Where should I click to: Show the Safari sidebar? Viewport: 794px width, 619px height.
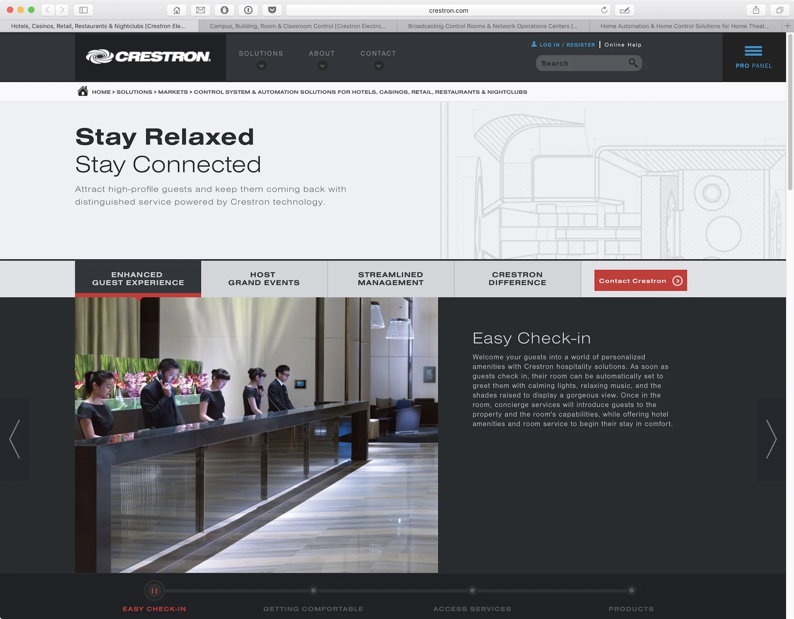click(83, 10)
